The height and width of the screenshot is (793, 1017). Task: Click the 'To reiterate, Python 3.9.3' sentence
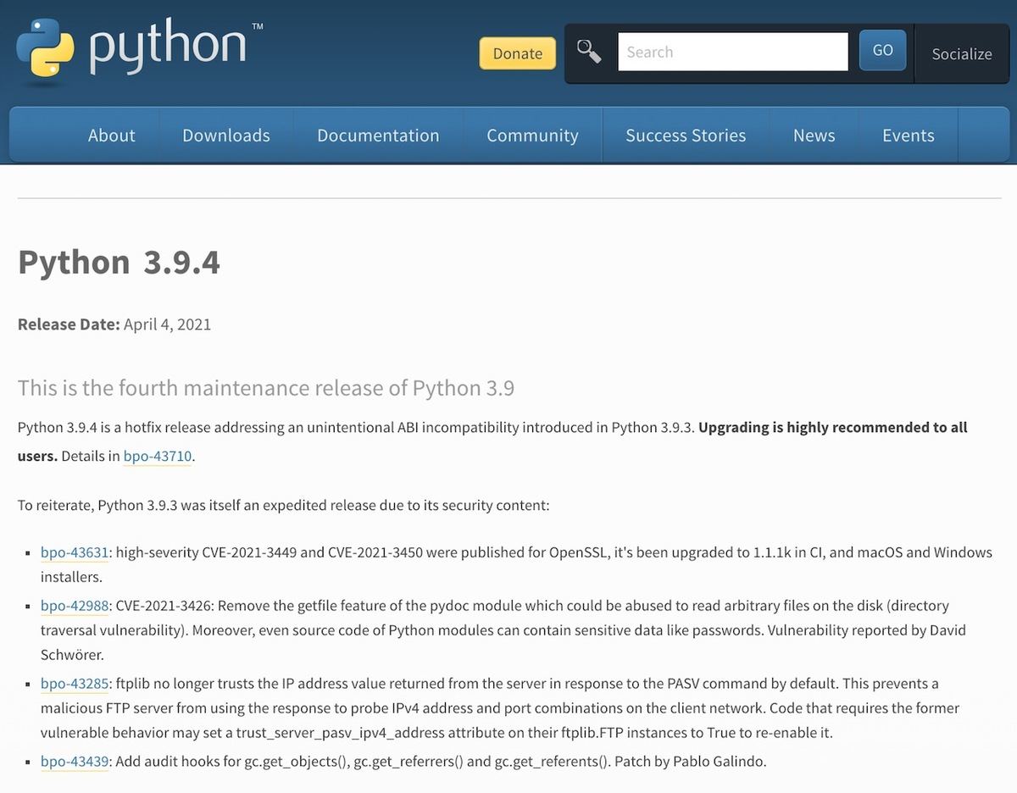284,506
